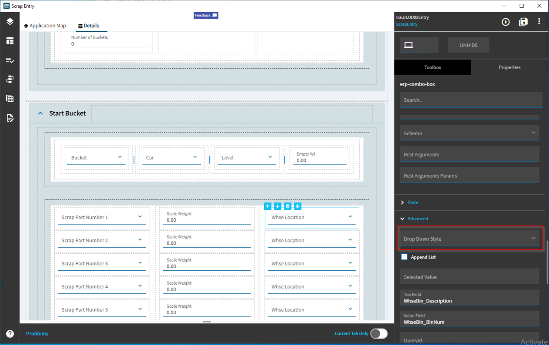Switch to the Application Map tab
Image resolution: width=549 pixels, height=345 pixels.
point(45,26)
